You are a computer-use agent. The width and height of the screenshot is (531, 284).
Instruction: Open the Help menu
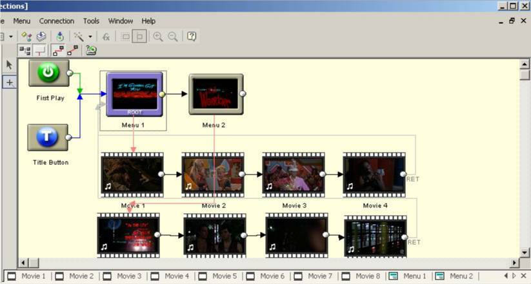click(148, 21)
